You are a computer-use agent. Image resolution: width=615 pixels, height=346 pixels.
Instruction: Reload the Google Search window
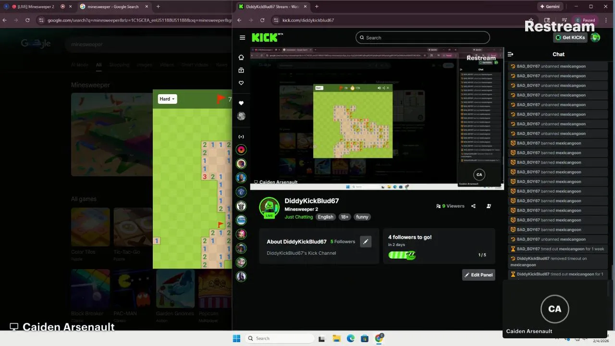(x=27, y=20)
